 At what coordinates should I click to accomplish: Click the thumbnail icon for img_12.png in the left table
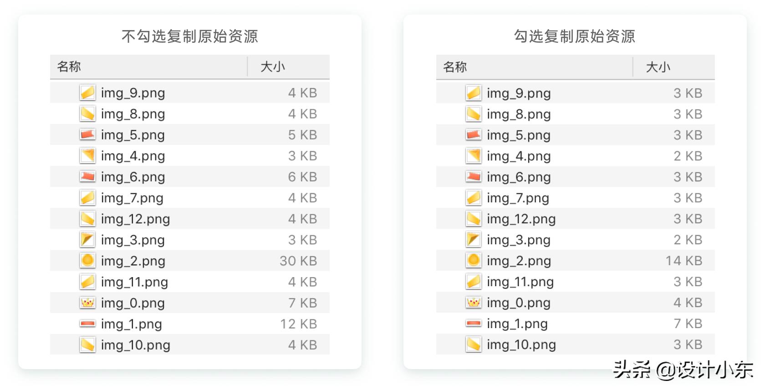(88, 219)
